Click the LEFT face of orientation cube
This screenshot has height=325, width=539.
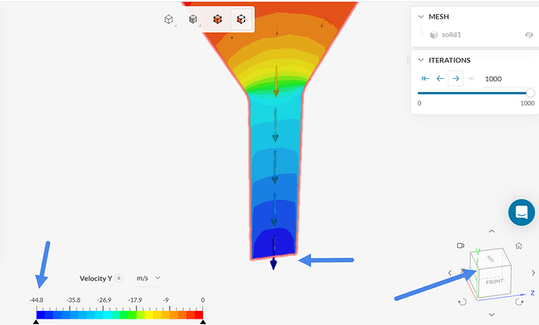[491, 259]
